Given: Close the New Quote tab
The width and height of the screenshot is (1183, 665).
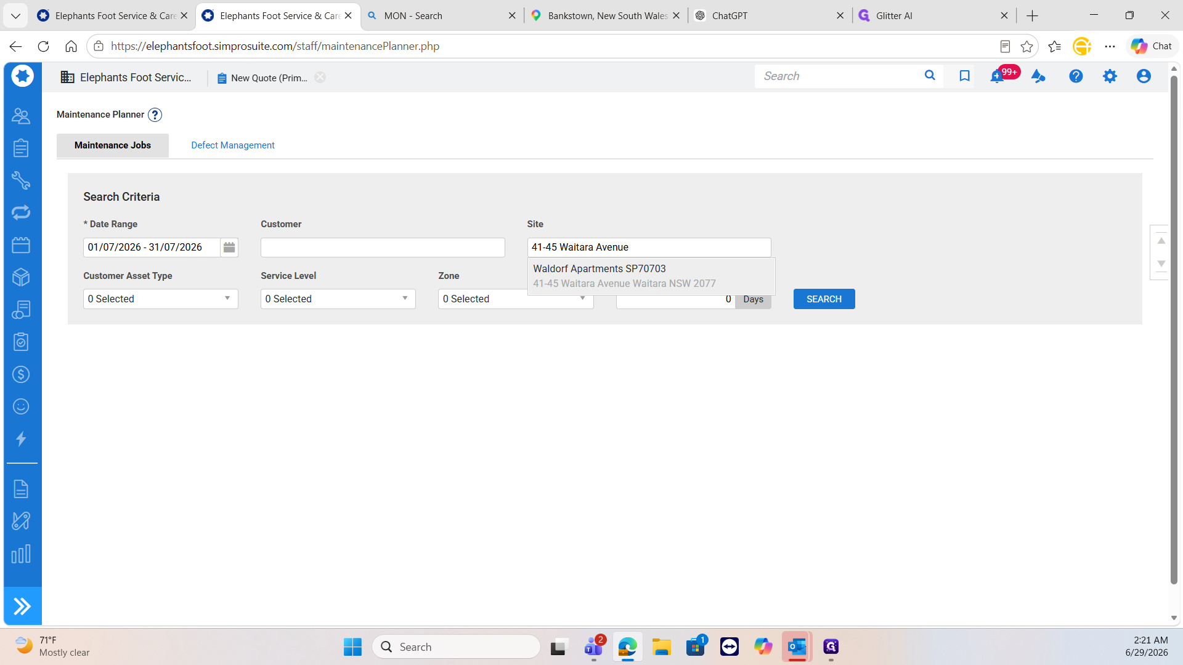Looking at the screenshot, I should pos(320,78).
